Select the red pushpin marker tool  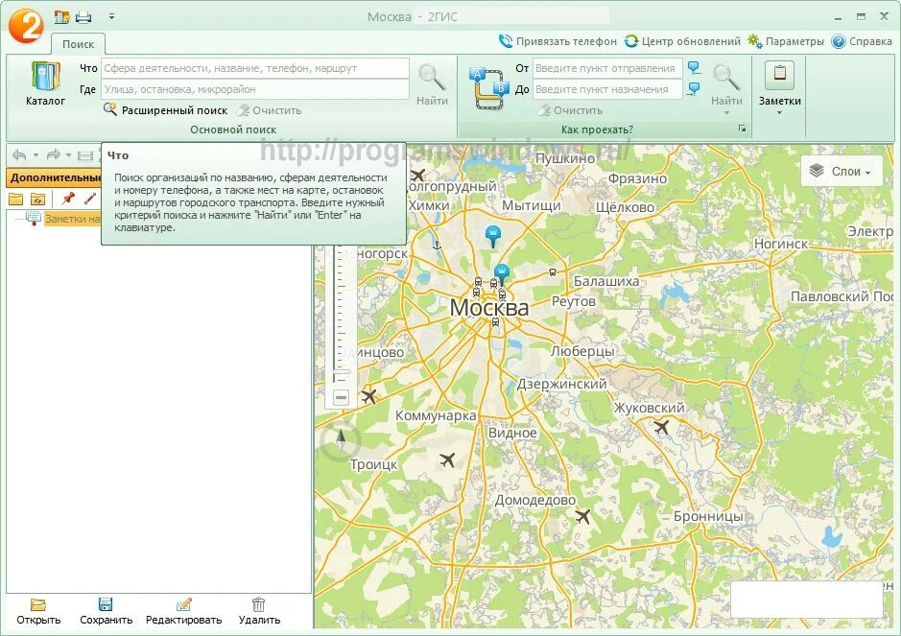click(68, 199)
